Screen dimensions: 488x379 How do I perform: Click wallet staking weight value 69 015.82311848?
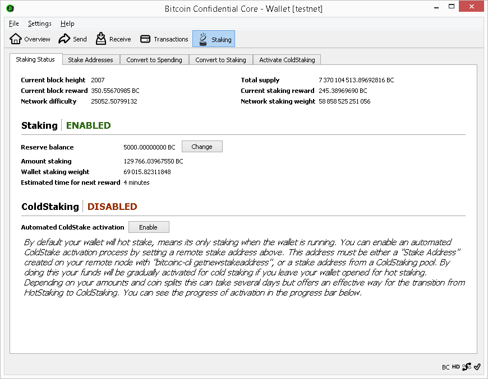pos(147,172)
